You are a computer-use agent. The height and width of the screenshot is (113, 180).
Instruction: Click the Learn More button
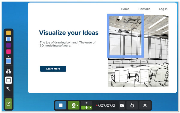pyautogui.click(x=53, y=69)
